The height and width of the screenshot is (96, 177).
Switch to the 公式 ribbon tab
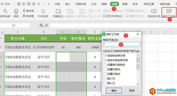94,4
